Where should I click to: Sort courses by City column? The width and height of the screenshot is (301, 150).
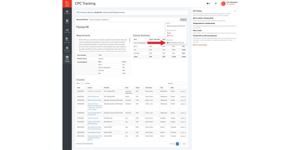164,88
